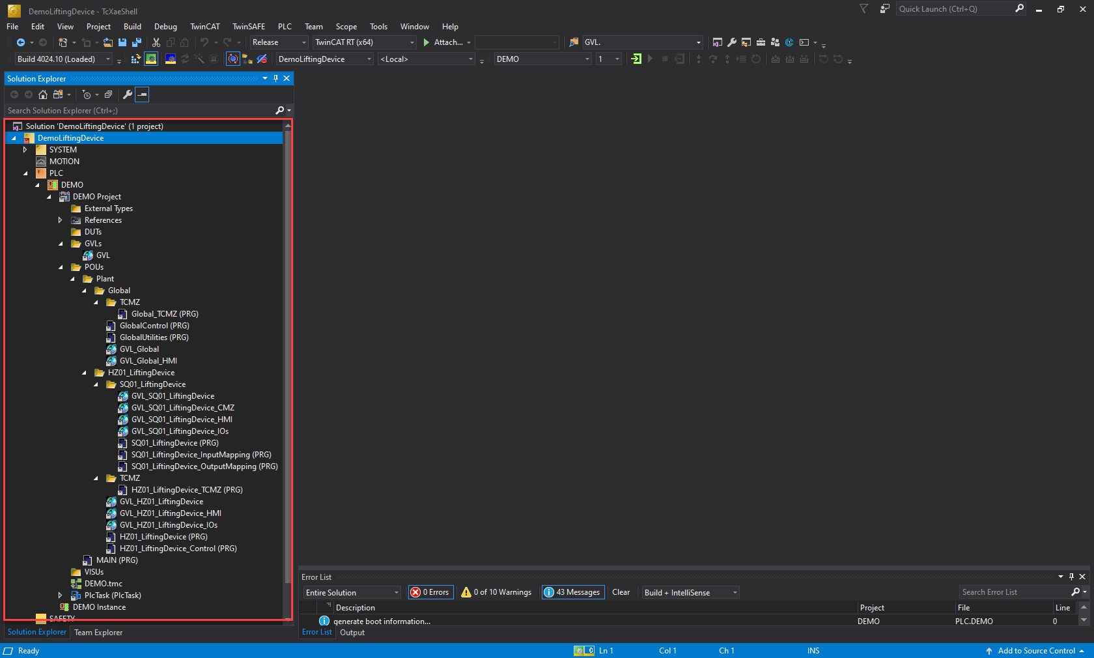Image resolution: width=1094 pixels, height=658 pixels.
Task: Click Solution Explorer Properties wrench icon
Action: 128,94
